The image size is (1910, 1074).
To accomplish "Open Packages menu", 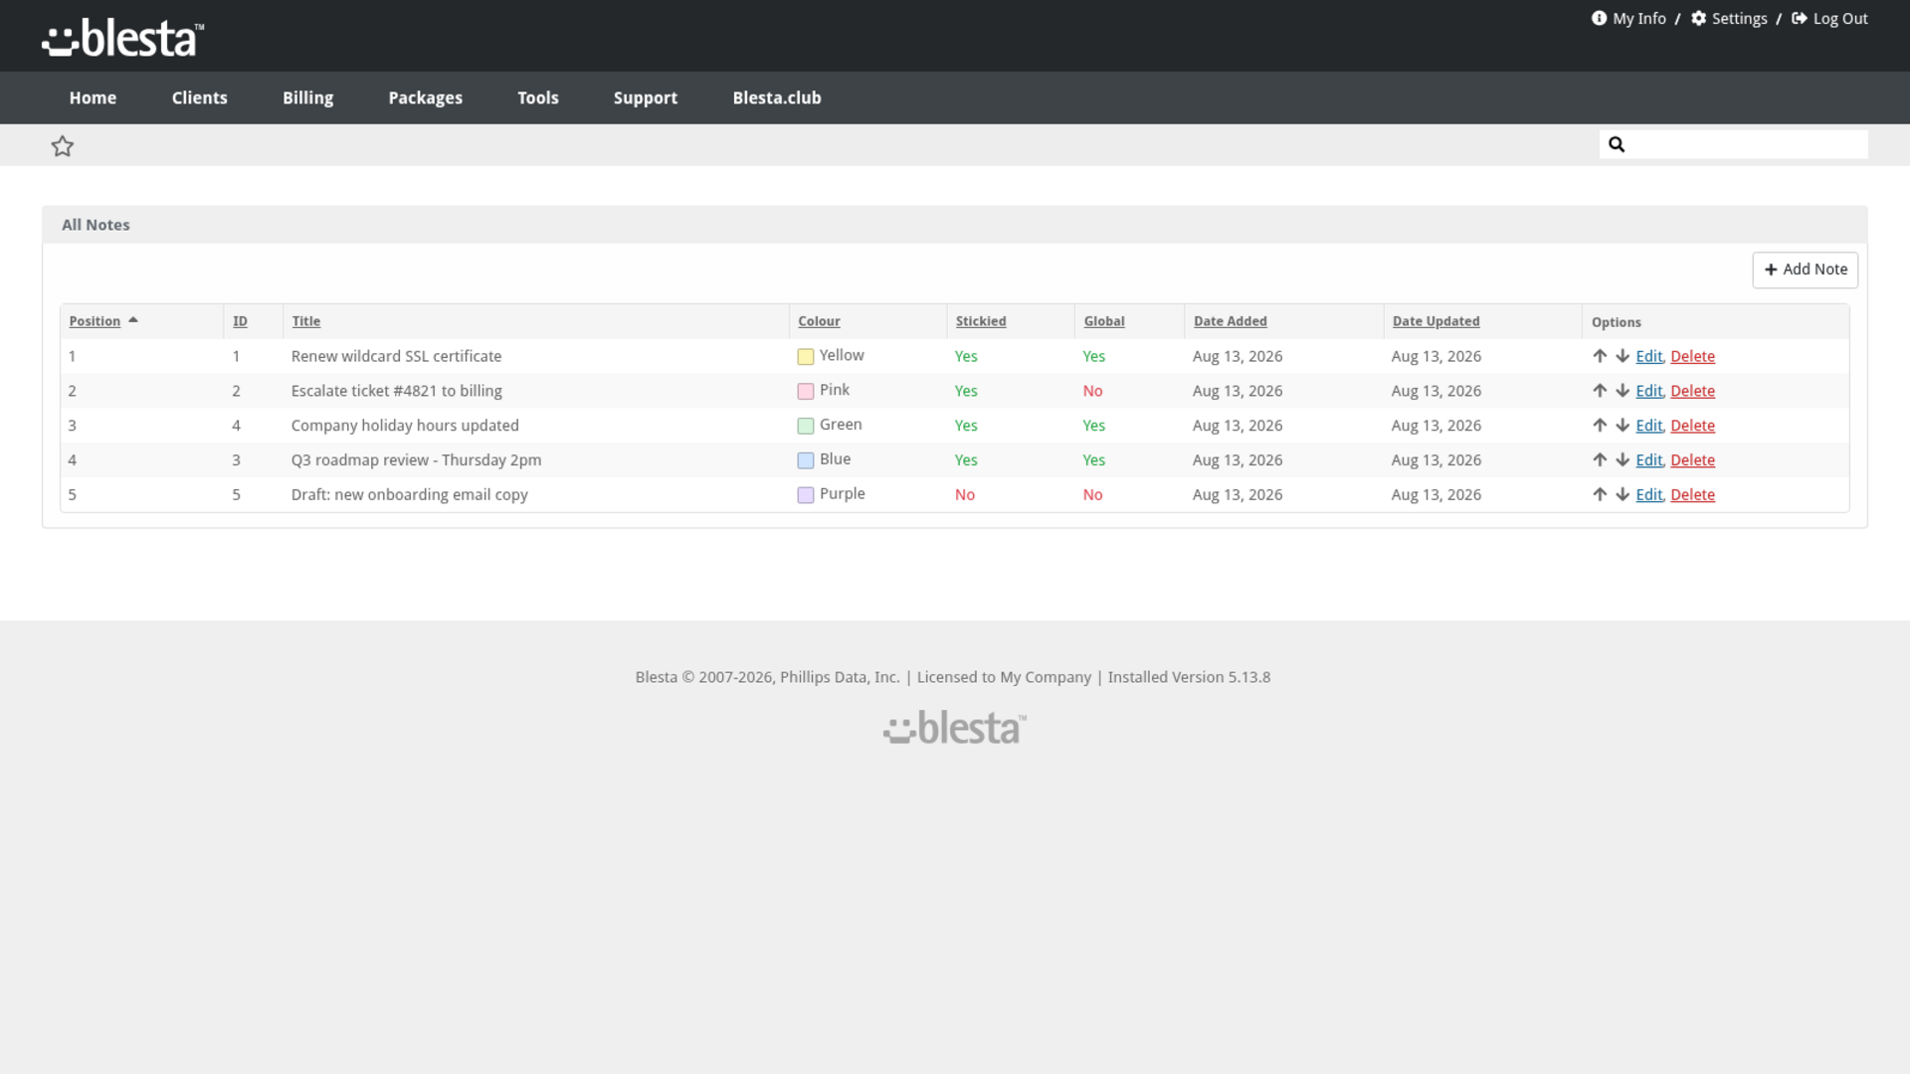I will 425,97.
